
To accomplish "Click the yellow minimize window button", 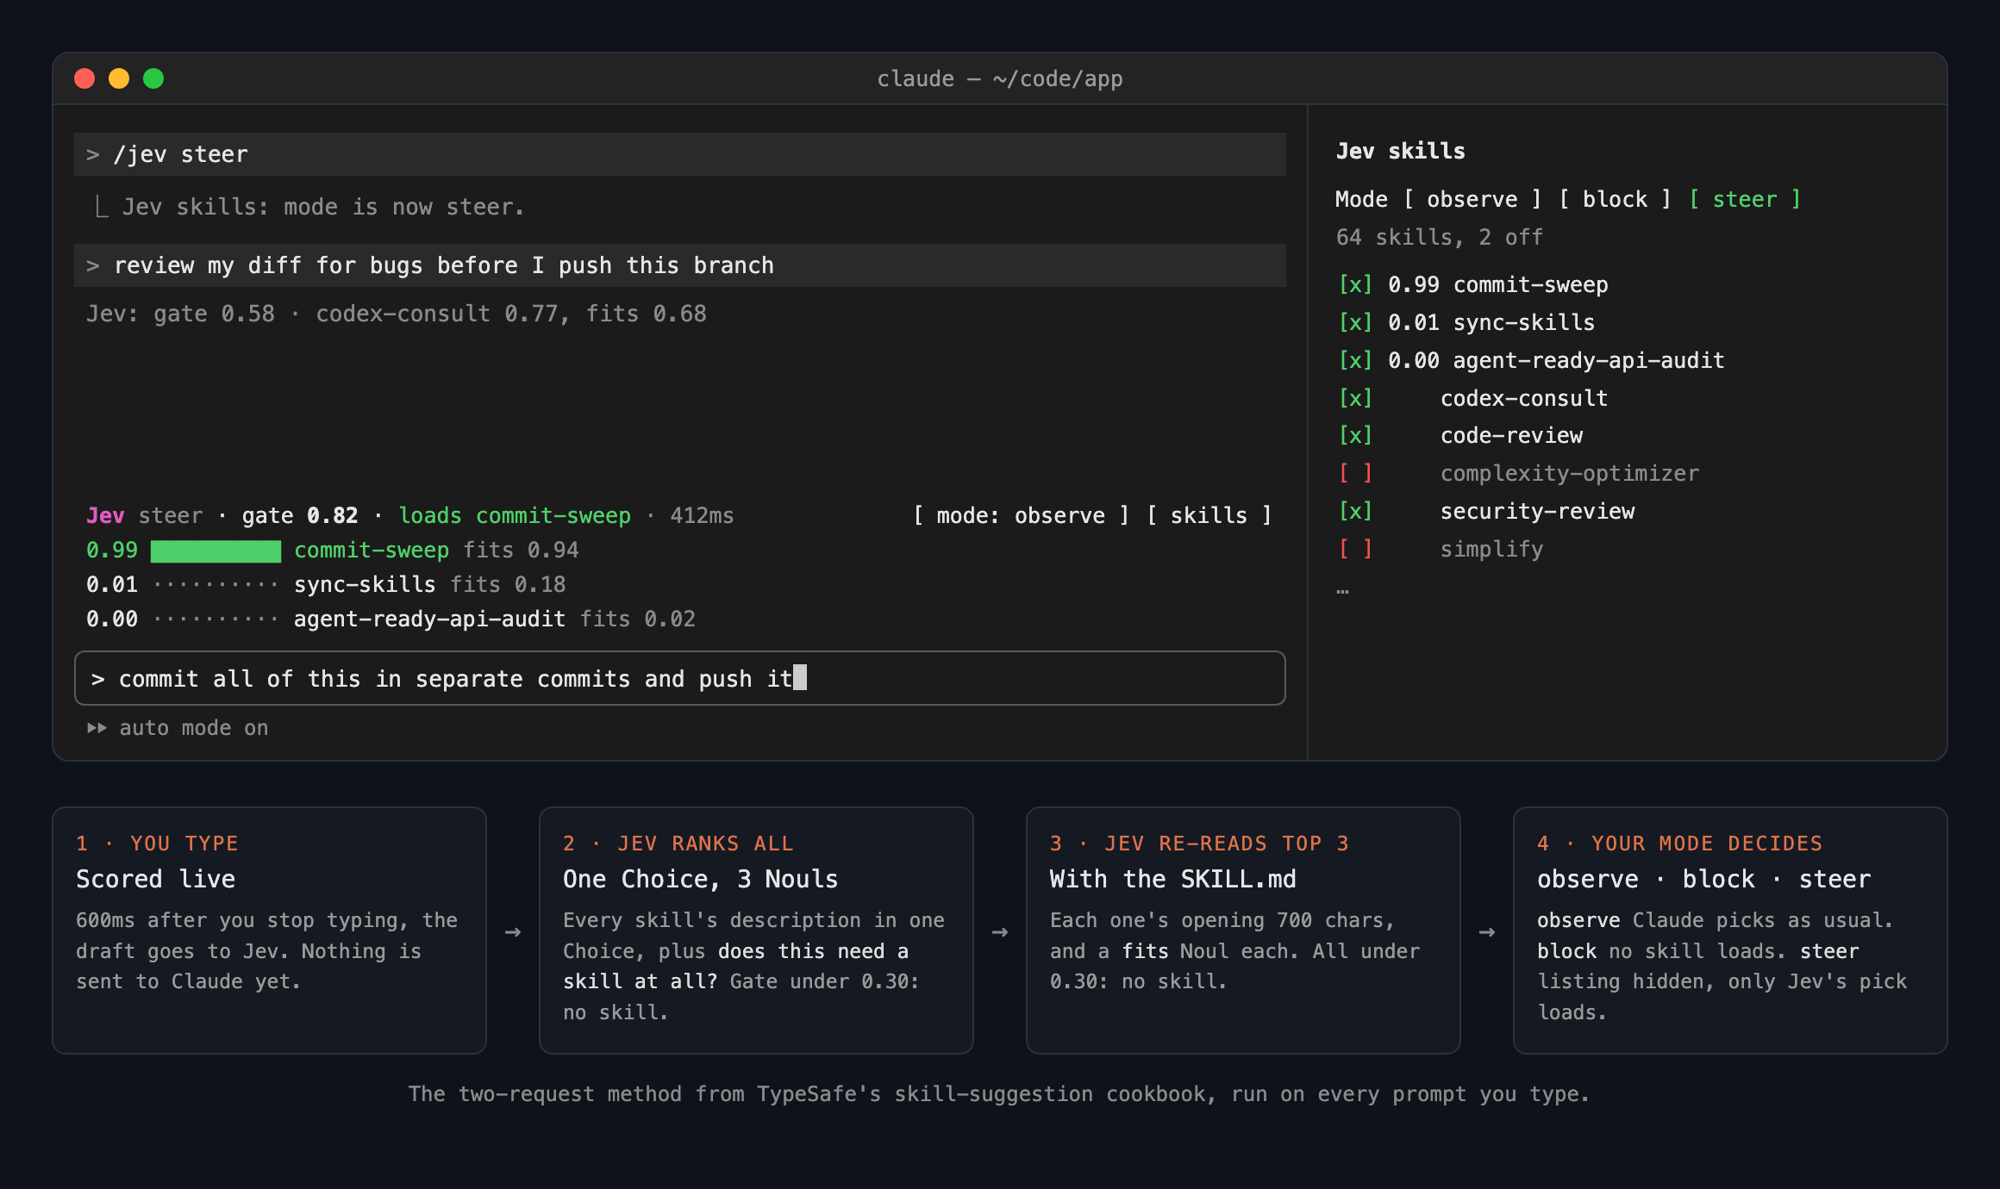I will tap(119, 79).
